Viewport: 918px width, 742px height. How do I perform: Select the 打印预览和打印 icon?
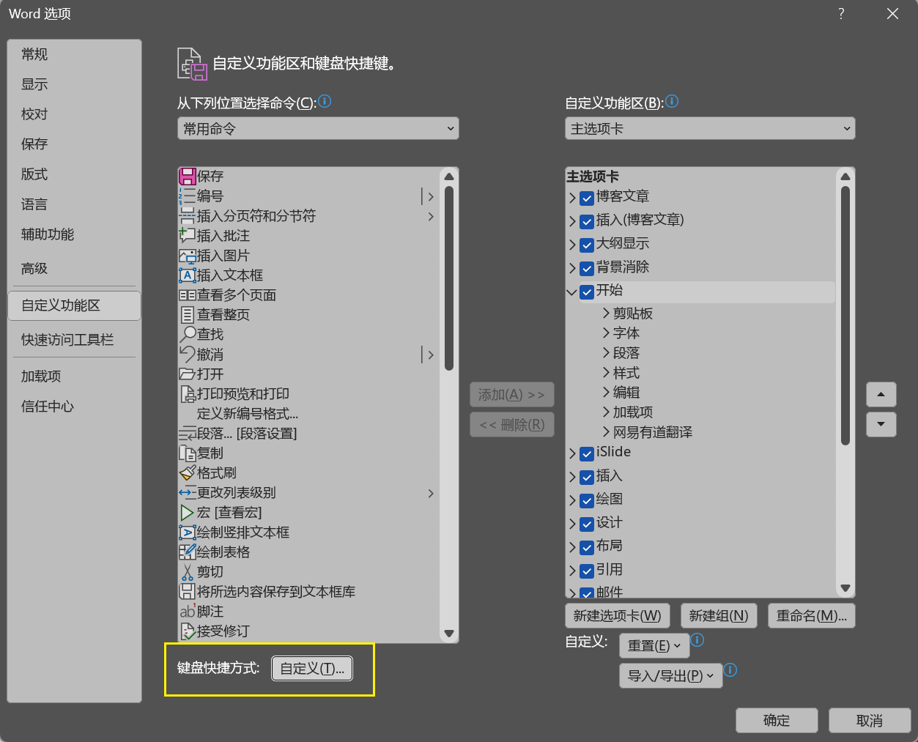click(x=188, y=394)
